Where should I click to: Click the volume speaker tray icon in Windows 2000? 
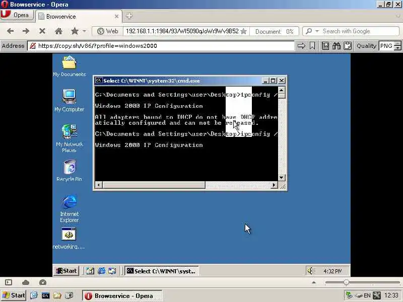click(310, 271)
